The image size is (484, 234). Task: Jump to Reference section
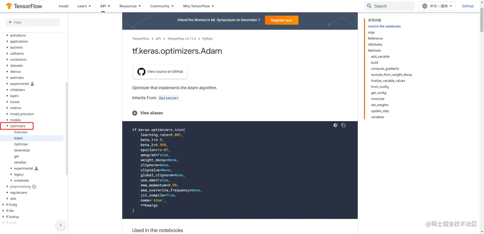pyautogui.click(x=375, y=39)
